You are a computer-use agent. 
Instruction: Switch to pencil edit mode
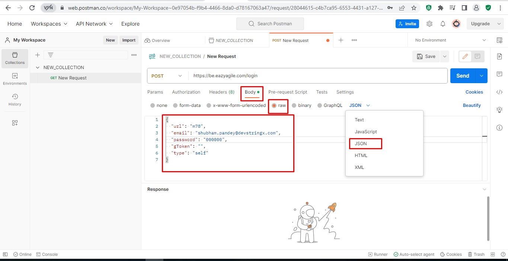[465, 56]
